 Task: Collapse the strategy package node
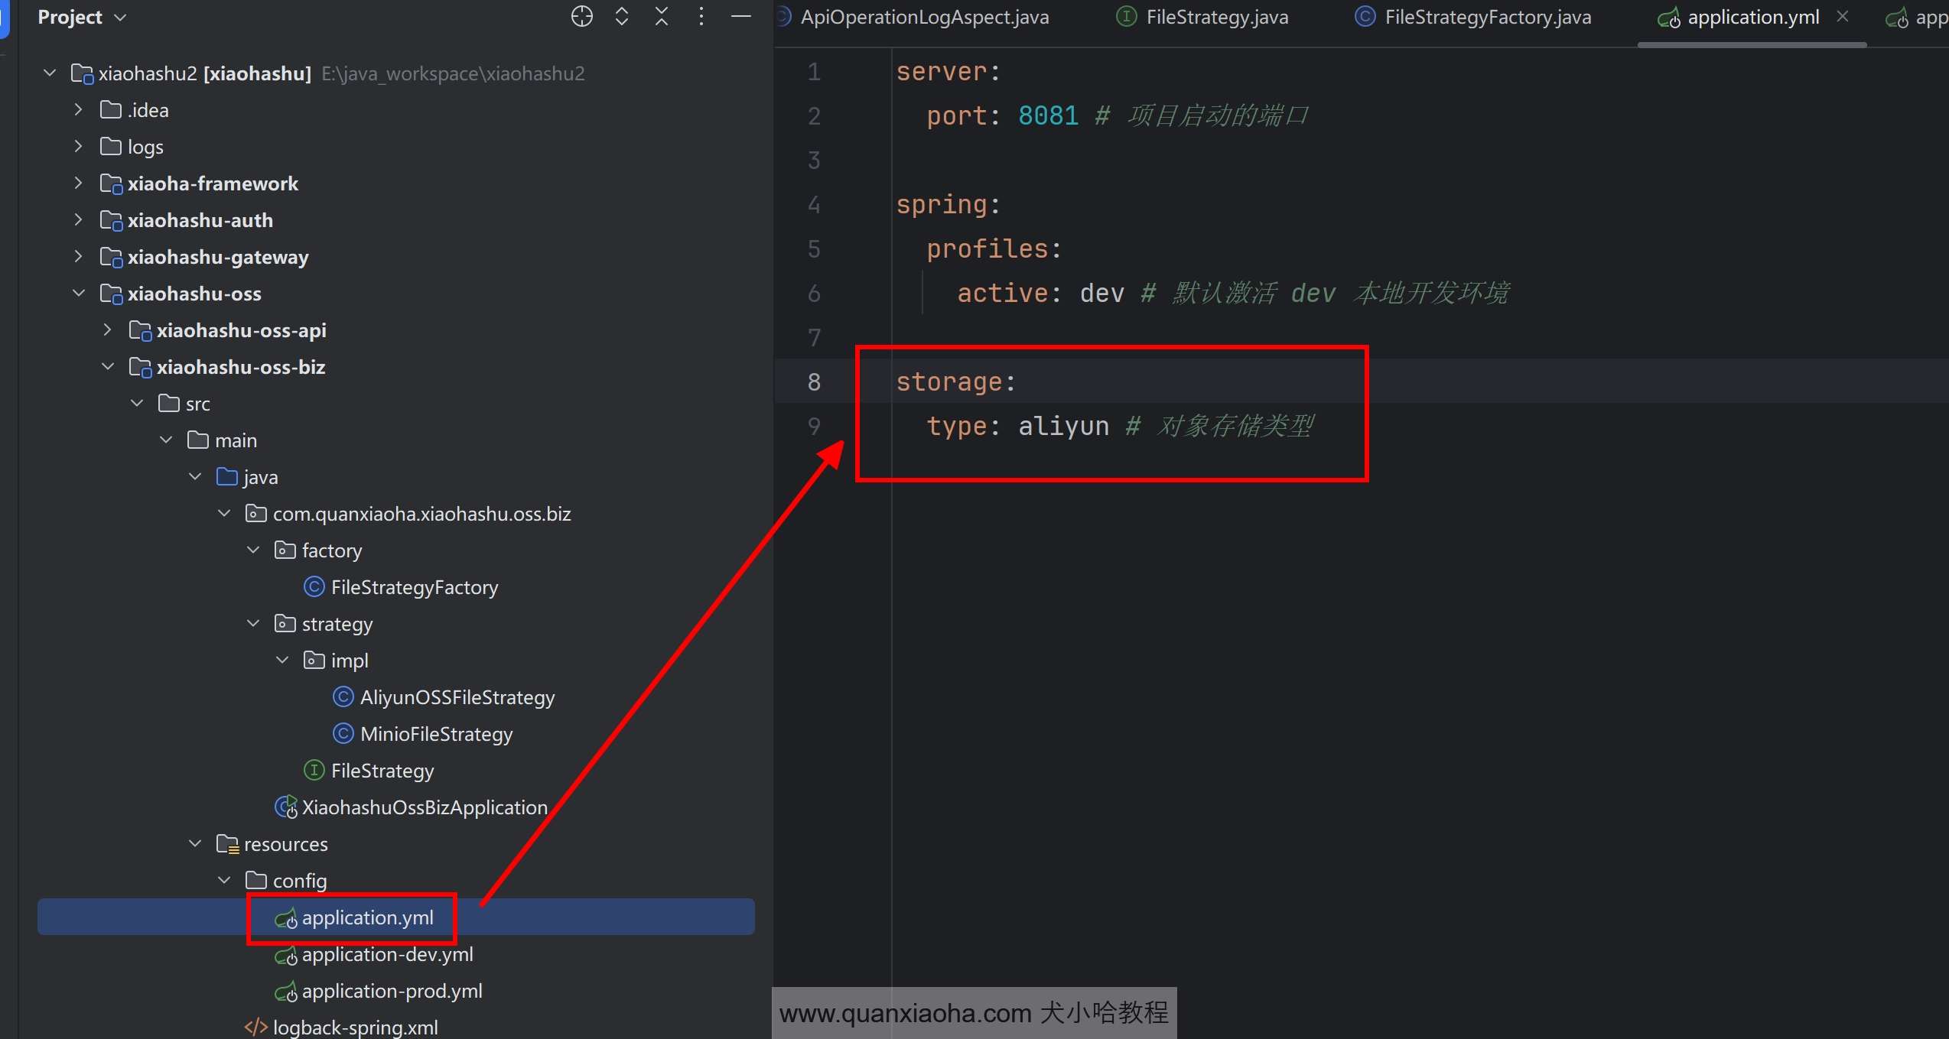click(x=253, y=623)
